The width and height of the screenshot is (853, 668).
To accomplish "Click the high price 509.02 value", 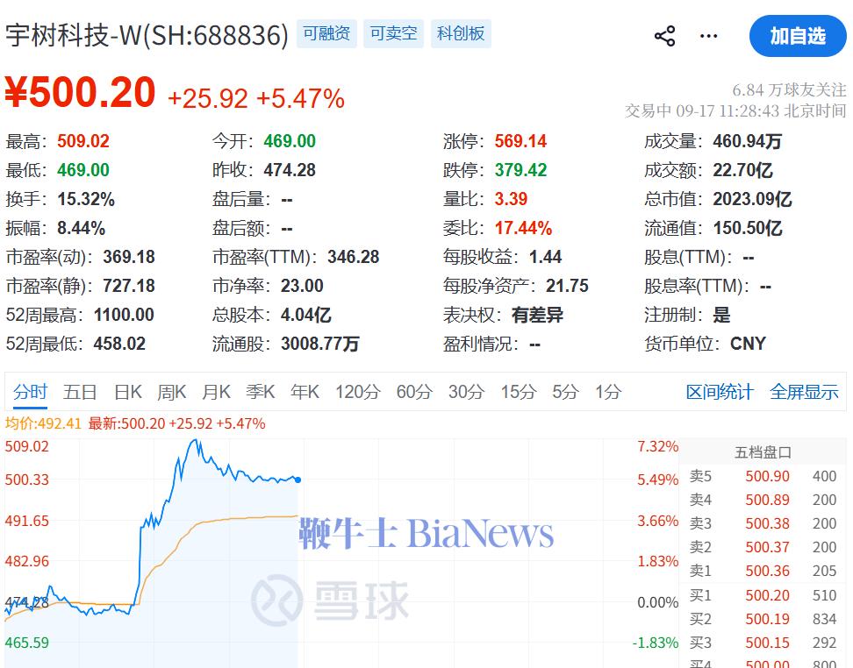I will pos(83,141).
